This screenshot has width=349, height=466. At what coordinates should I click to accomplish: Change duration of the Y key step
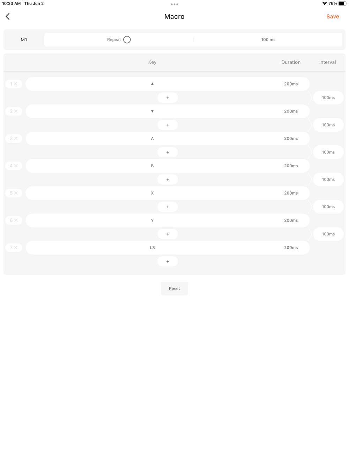291,220
